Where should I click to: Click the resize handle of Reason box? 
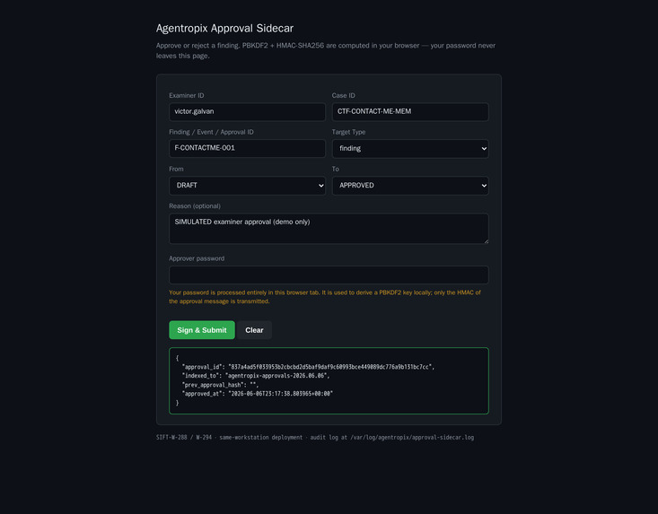point(486,241)
